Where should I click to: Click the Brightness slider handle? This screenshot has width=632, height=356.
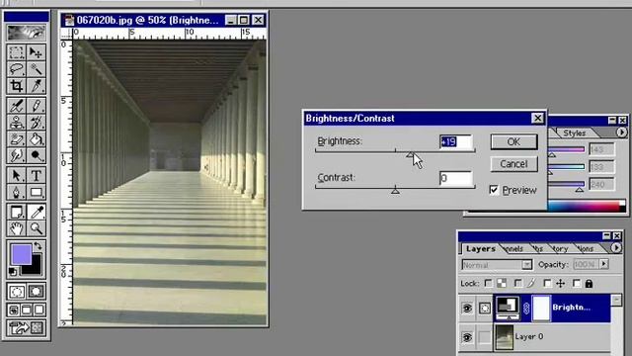coord(410,155)
